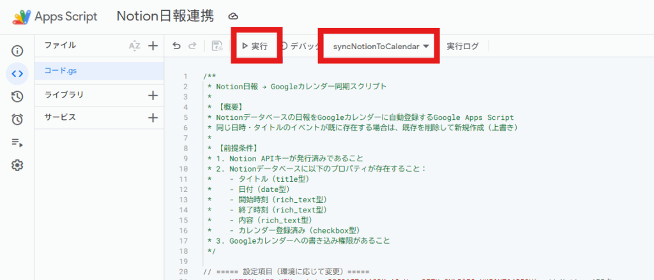The width and height of the screenshot is (654, 280).
Task: Rename the project title Notion日報連携
Action: (x=165, y=16)
